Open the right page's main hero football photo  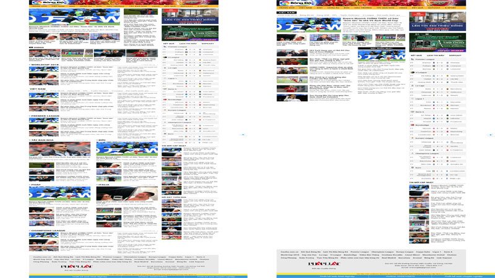click(x=309, y=25)
